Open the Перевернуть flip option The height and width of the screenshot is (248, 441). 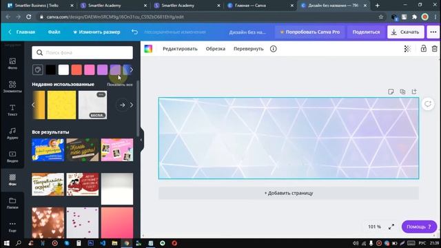point(248,49)
